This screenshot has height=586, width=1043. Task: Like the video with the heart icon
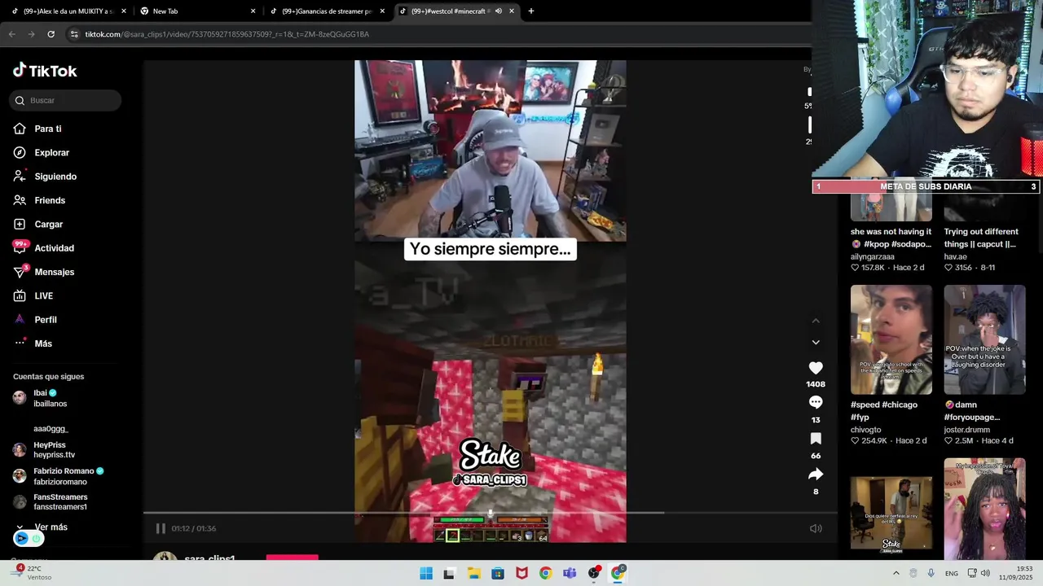[x=816, y=368]
